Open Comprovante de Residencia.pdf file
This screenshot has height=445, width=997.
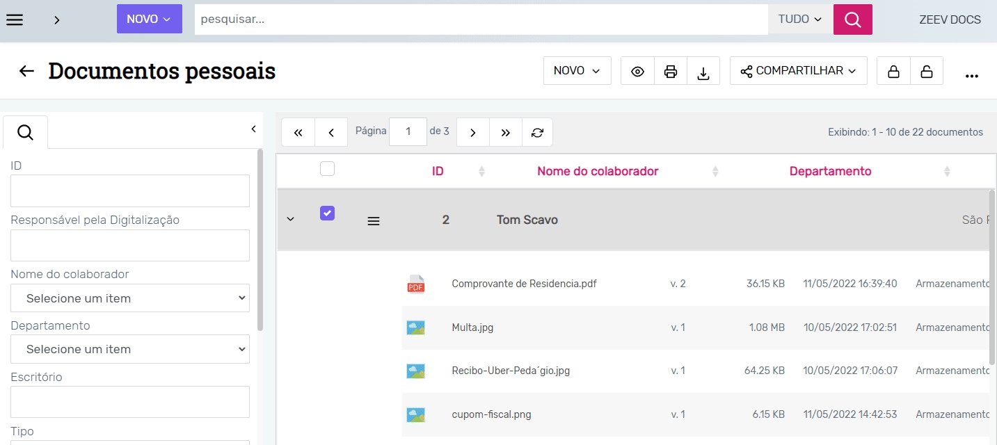(x=524, y=284)
